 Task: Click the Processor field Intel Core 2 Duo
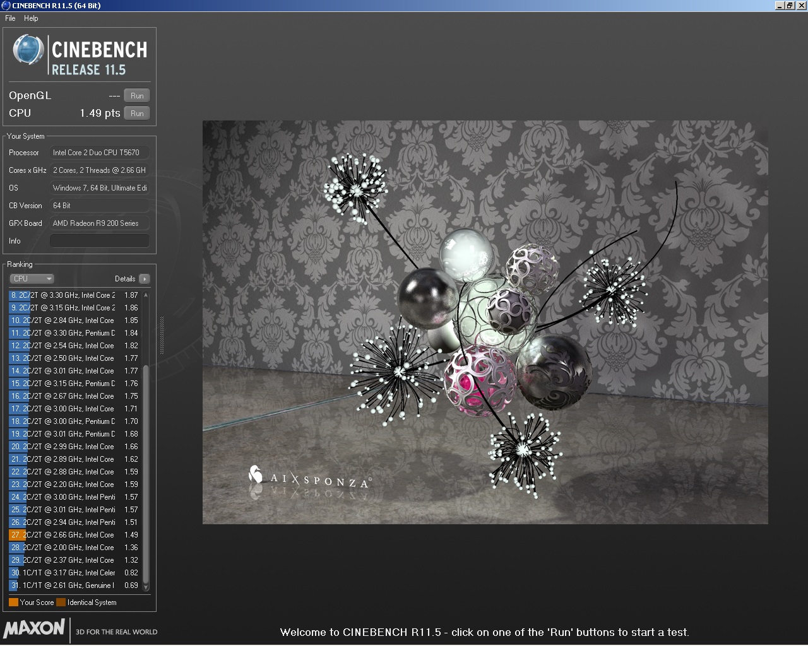tap(100, 153)
